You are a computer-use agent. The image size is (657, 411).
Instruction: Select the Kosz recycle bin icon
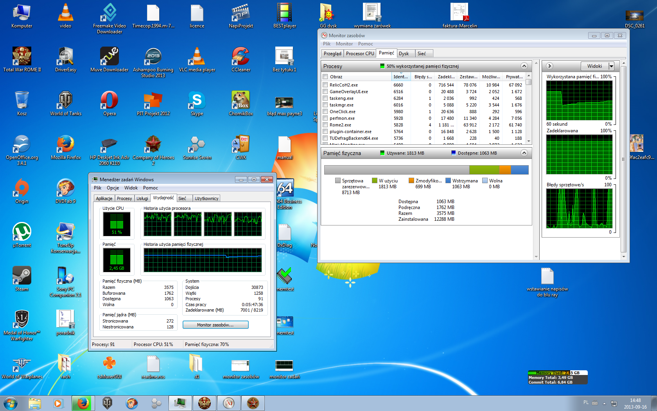22,104
